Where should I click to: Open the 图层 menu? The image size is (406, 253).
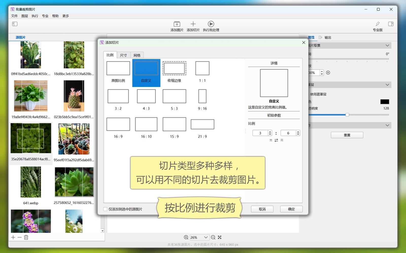(x=25, y=16)
